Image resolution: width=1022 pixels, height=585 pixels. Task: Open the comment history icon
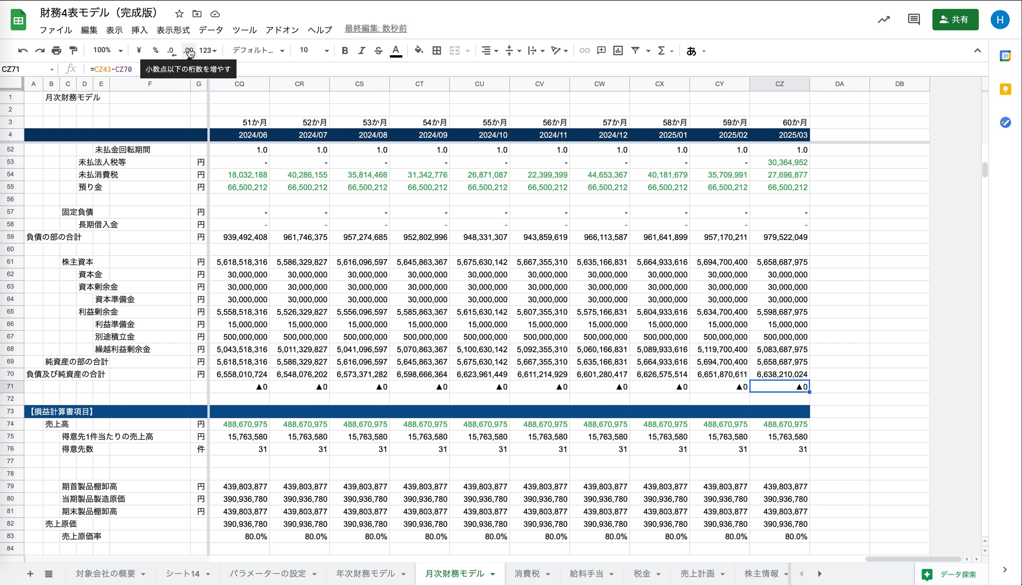pyautogui.click(x=913, y=19)
